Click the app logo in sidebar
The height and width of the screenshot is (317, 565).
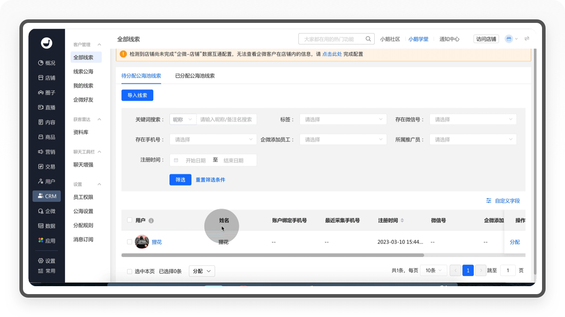tap(46, 43)
